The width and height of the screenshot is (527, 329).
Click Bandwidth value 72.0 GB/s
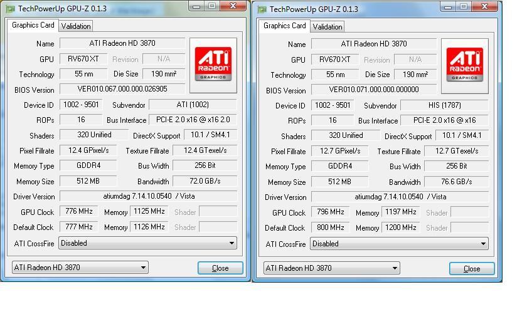pyautogui.click(x=205, y=181)
